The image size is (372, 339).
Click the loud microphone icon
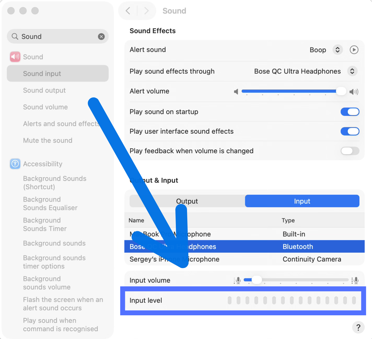[x=355, y=280]
